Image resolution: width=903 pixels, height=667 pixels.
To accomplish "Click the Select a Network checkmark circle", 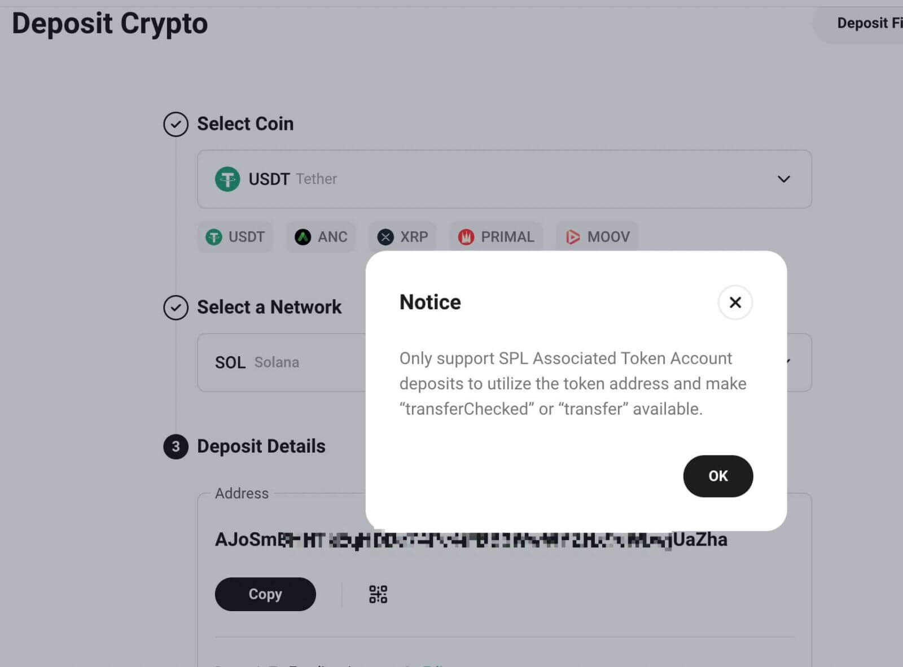I will tap(176, 308).
